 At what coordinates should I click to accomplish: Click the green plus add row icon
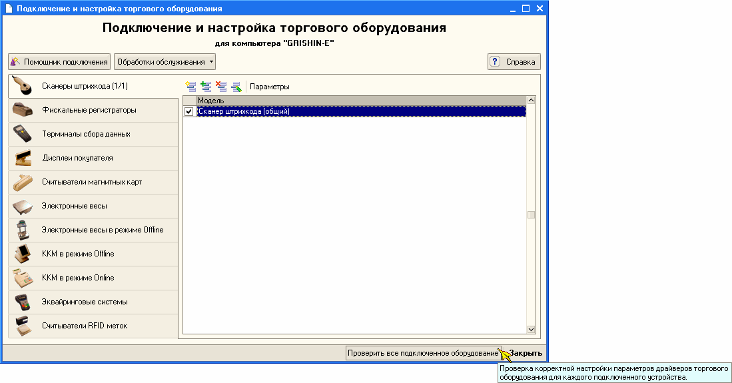206,87
